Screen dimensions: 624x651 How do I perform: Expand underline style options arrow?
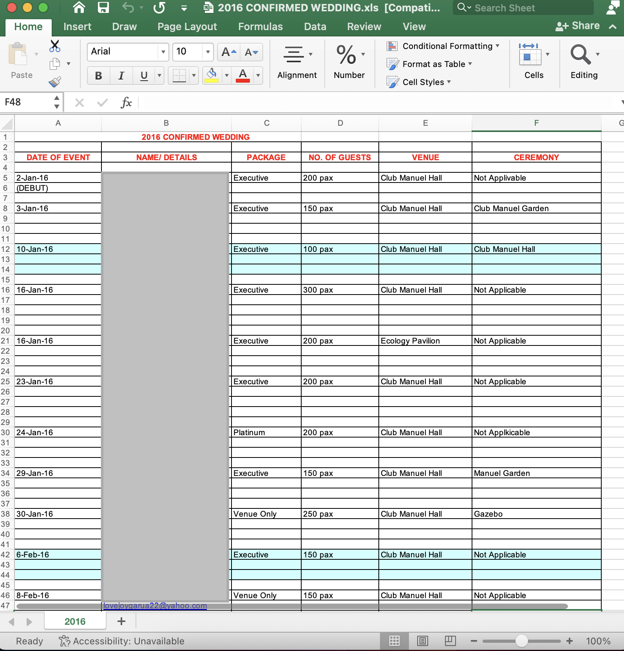point(159,76)
